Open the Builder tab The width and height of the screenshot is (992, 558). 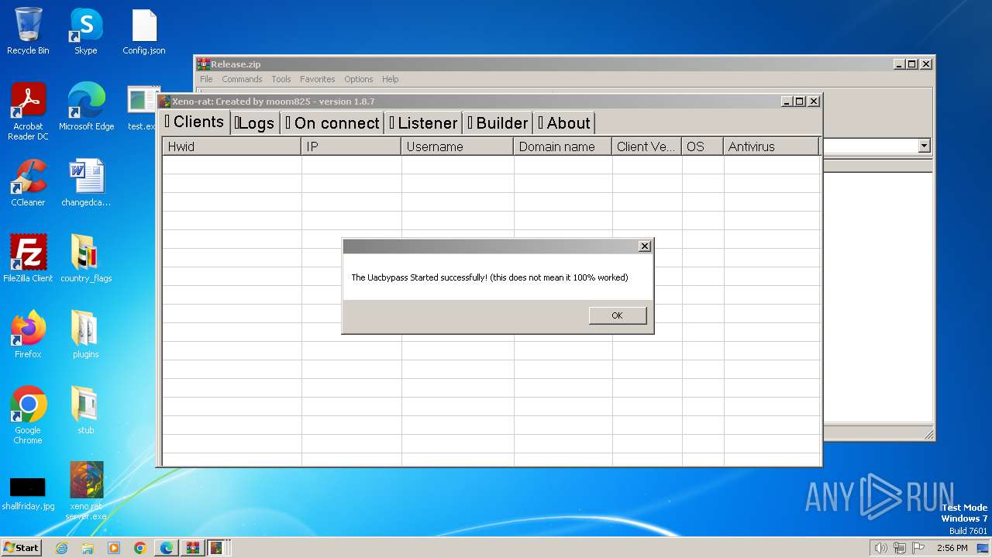tap(498, 123)
